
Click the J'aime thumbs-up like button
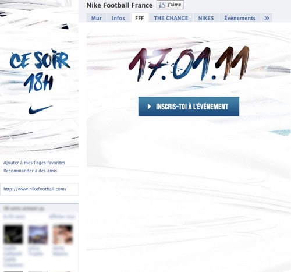[171, 5]
